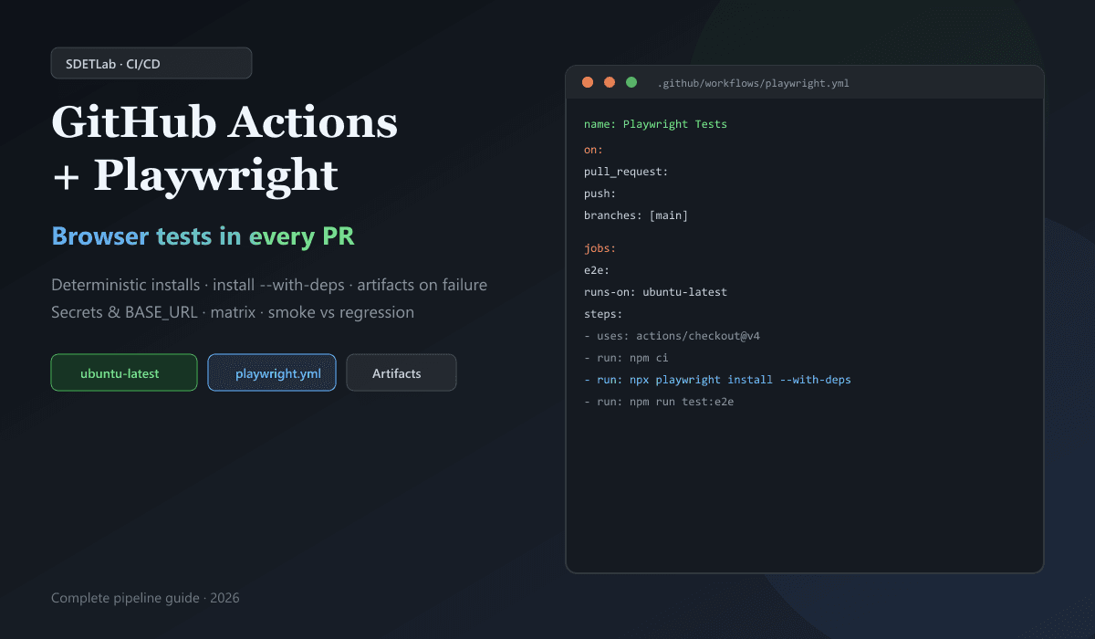This screenshot has width=1095, height=639.
Task: Click the Browser tests in every PR subtitle
Action: point(203,236)
